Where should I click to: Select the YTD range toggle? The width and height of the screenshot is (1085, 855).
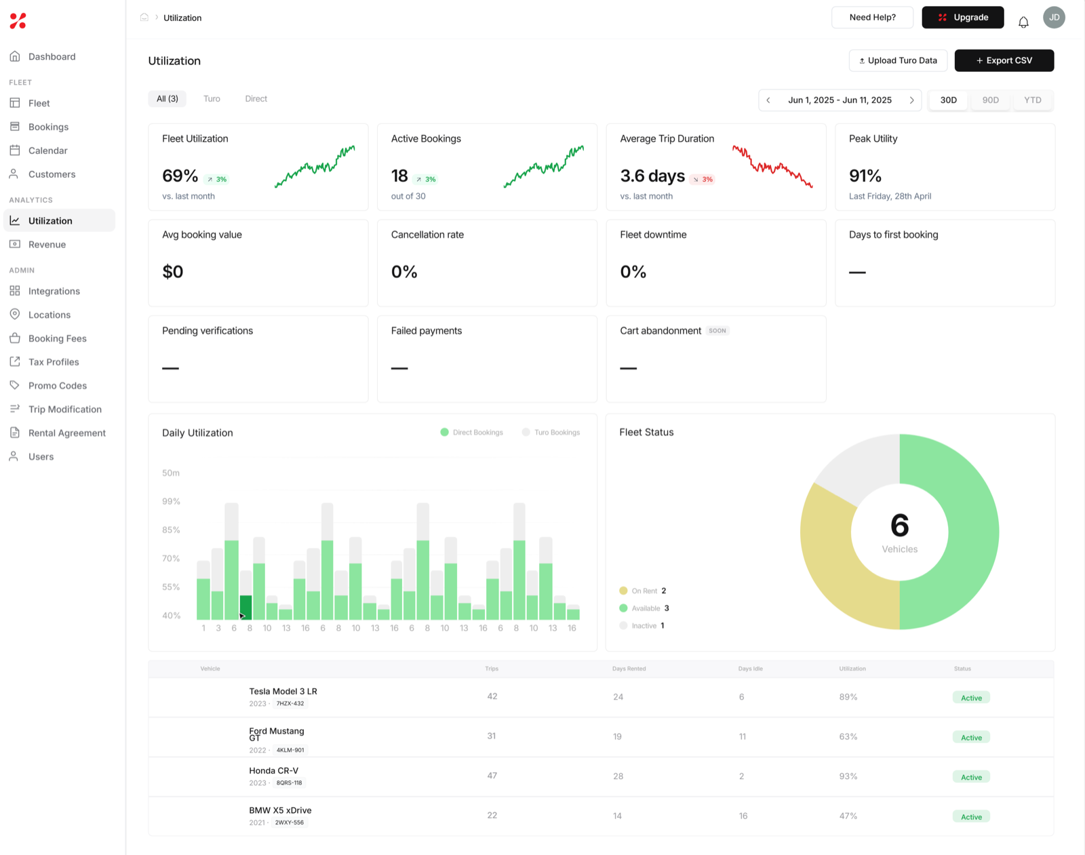[x=1033, y=100]
